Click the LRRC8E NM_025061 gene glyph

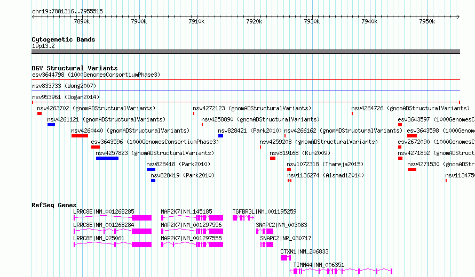pyautogui.click(x=113, y=245)
